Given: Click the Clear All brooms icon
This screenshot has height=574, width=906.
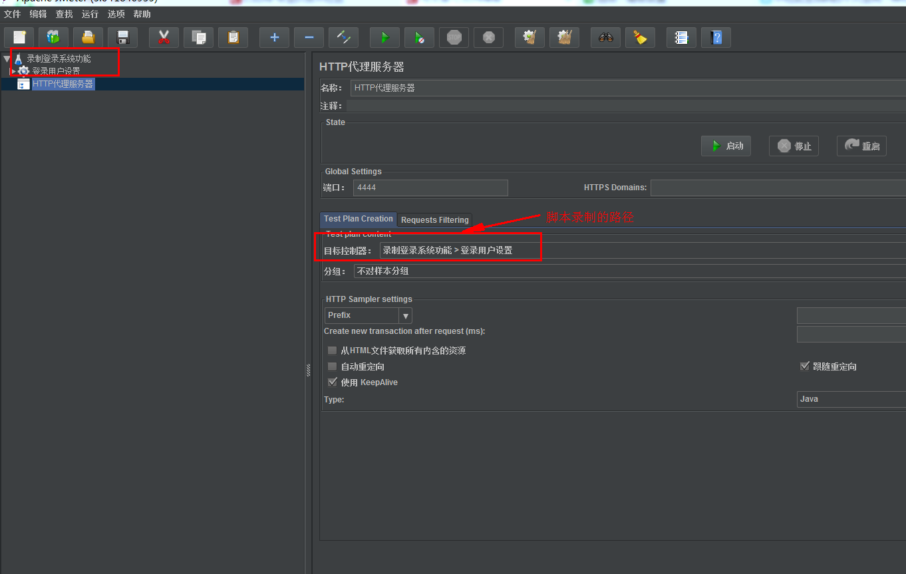Looking at the screenshot, I should [564, 37].
